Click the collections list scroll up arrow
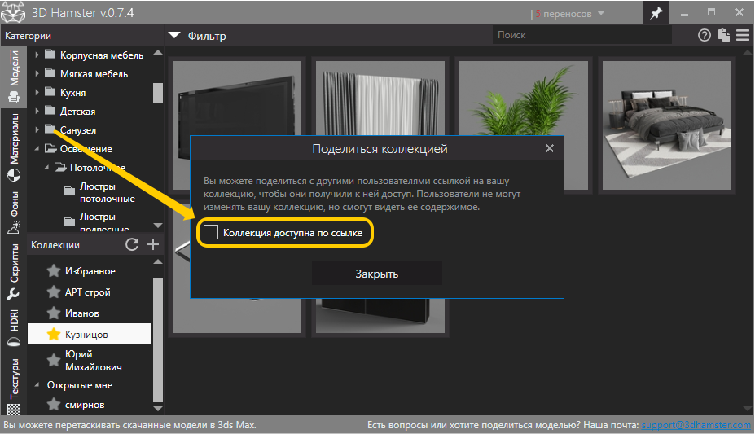 pos(158,261)
